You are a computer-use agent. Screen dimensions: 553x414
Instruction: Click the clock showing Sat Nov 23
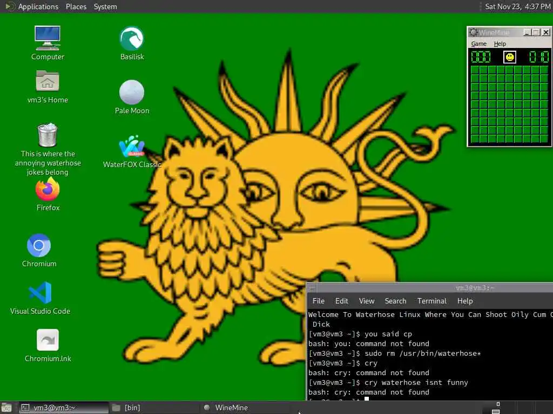coord(517,6)
